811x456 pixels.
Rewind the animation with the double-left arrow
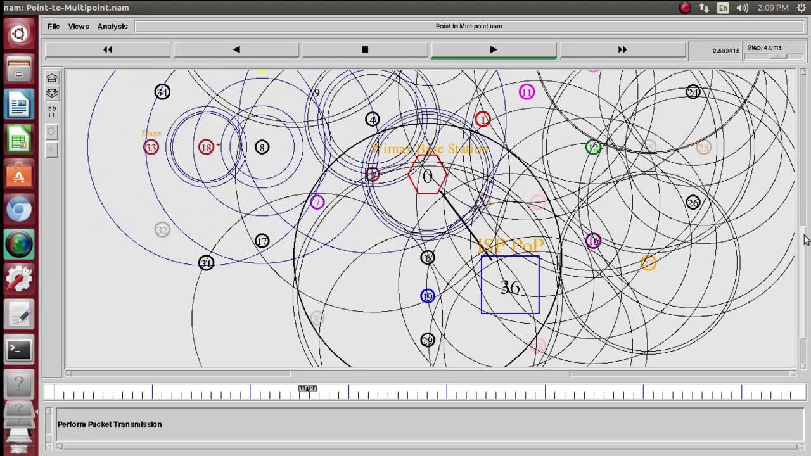108,49
